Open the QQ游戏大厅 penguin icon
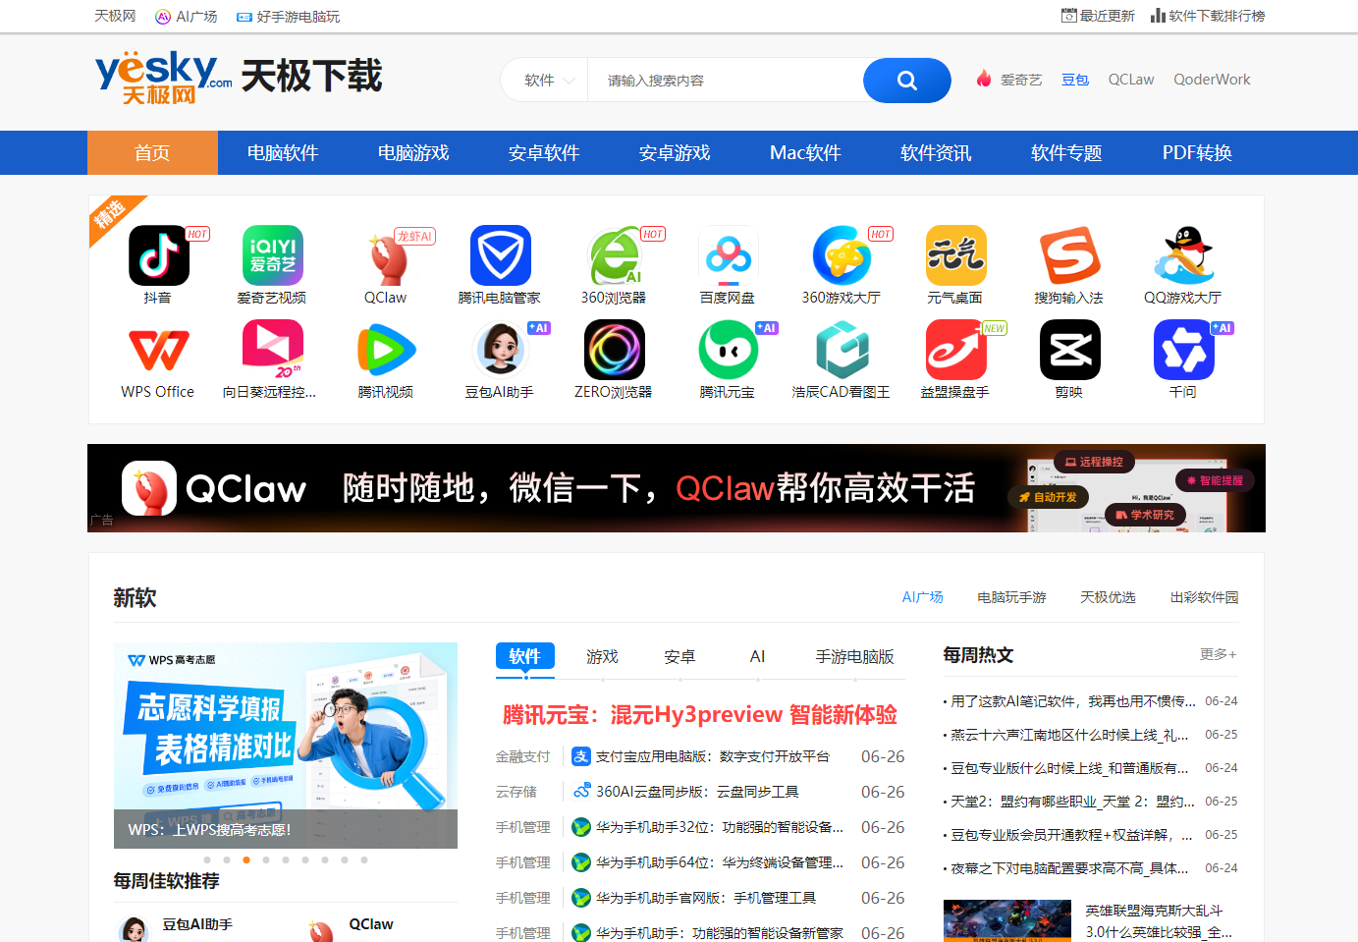The image size is (1358, 942). pyautogui.click(x=1183, y=255)
